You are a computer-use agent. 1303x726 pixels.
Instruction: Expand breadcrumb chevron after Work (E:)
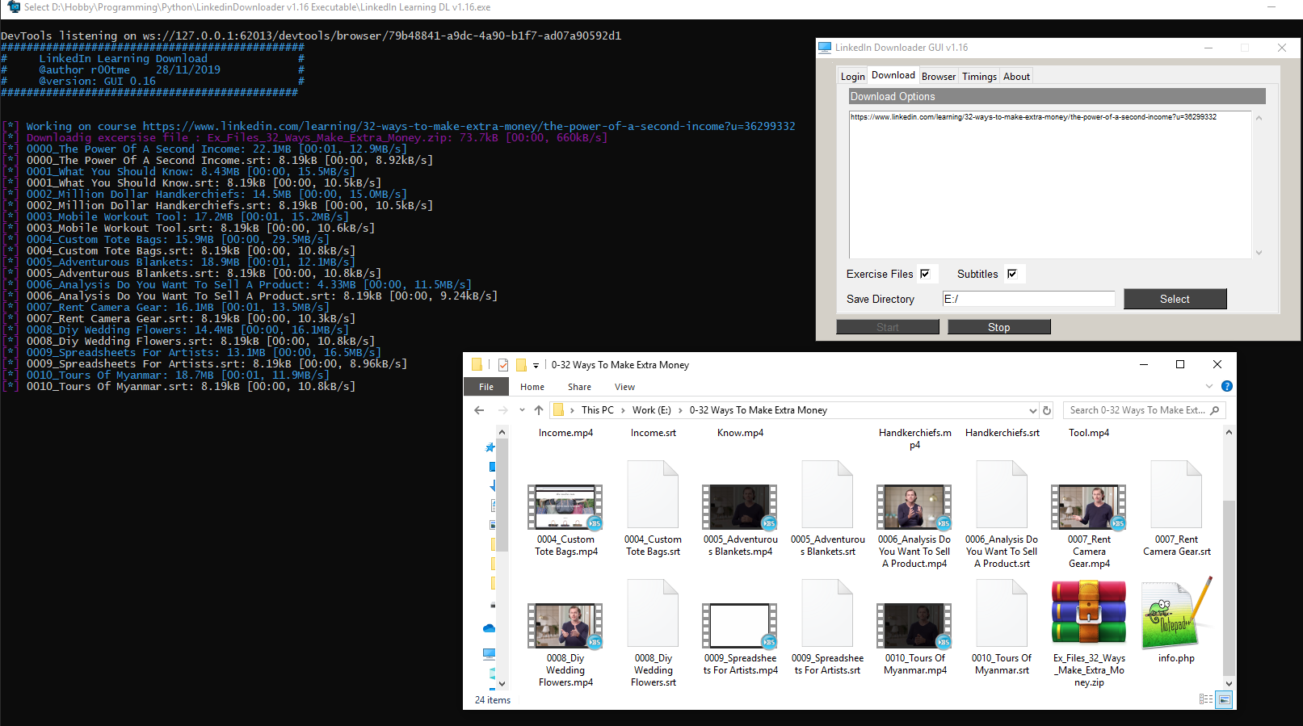pos(680,410)
